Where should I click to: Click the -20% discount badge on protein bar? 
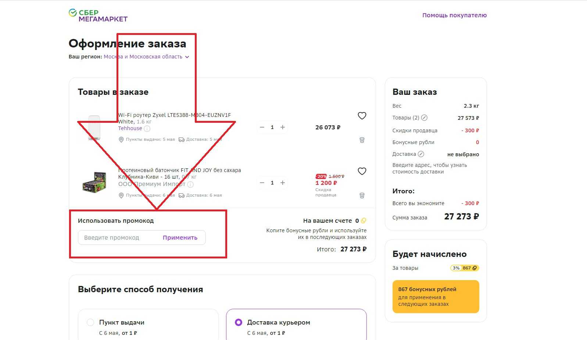321,176
